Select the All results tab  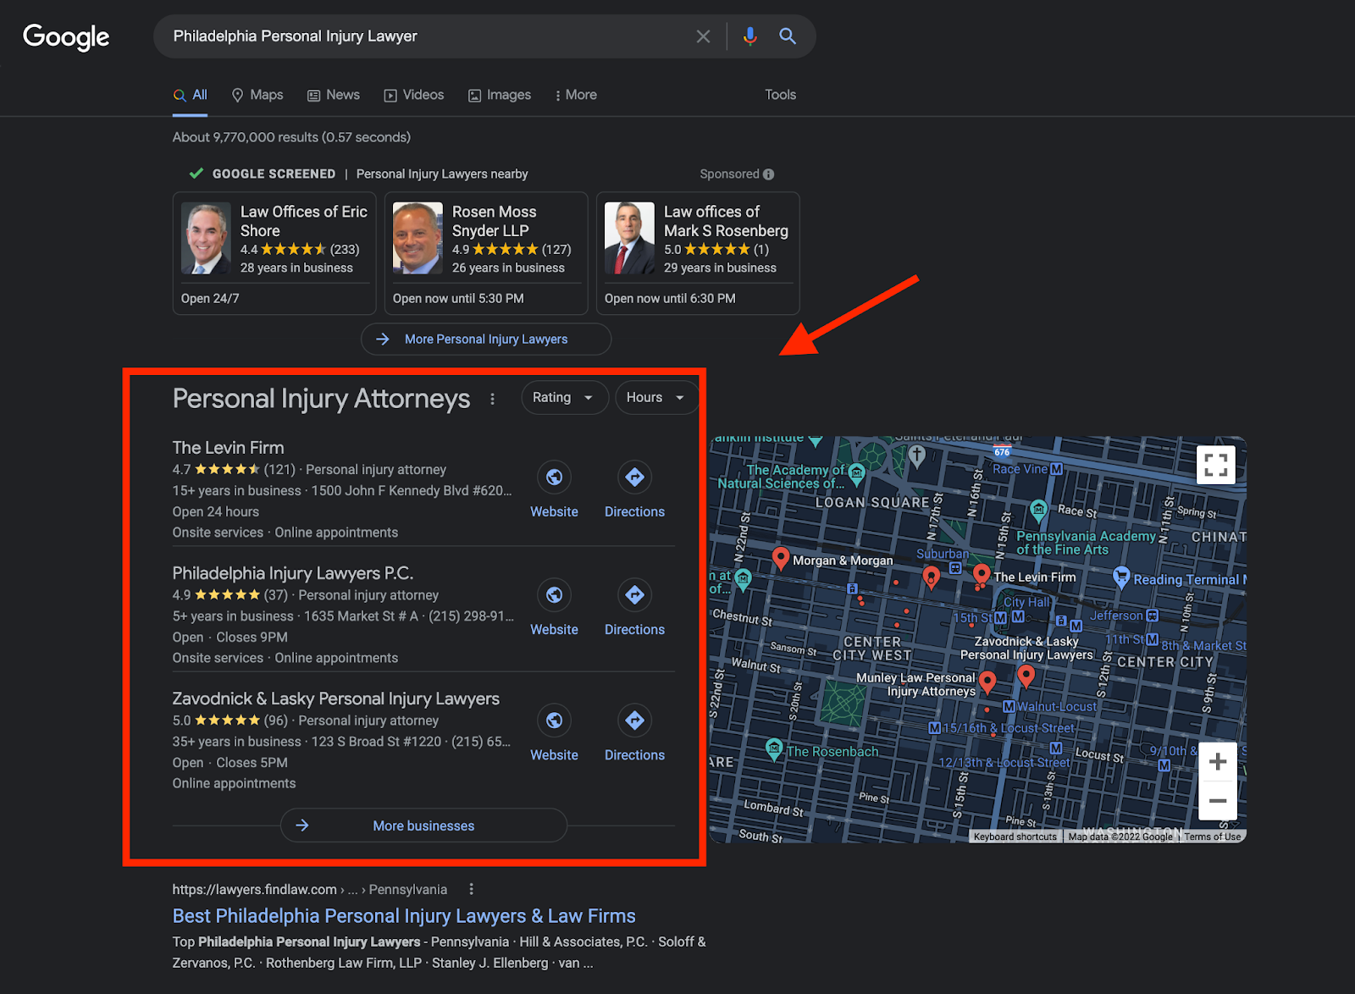click(191, 95)
